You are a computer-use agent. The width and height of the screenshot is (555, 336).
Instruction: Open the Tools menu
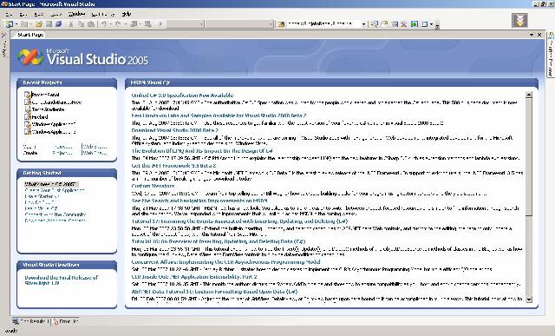(55, 14)
